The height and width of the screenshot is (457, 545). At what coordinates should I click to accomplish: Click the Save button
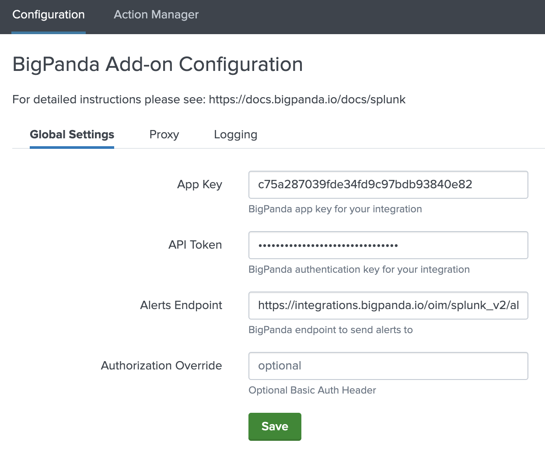click(275, 426)
